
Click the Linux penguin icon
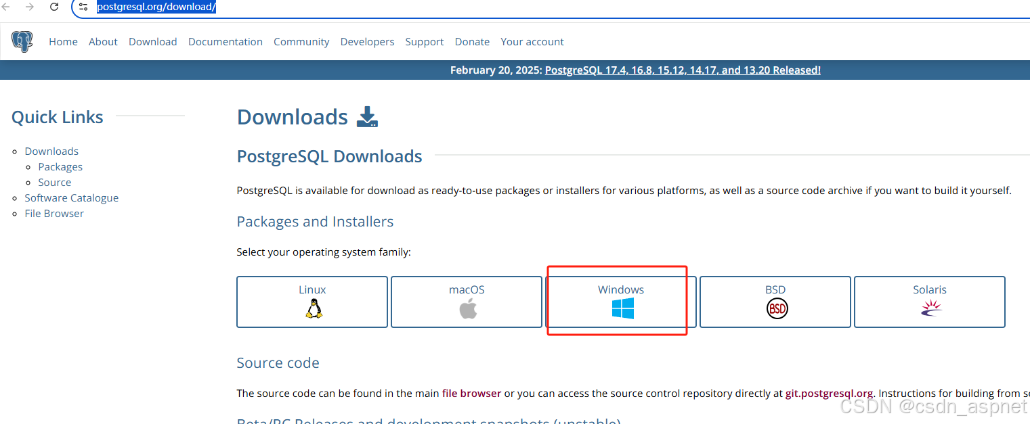click(313, 309)
